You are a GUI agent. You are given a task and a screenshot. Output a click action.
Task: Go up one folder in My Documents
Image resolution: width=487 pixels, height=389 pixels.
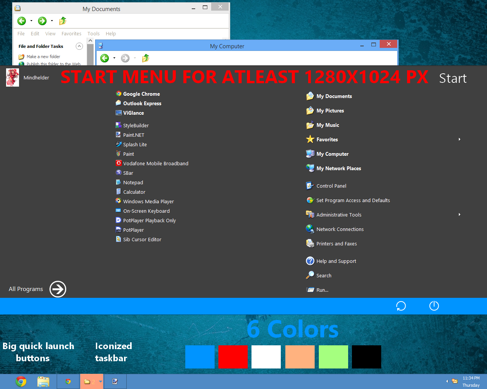click(x=63, y=21)
